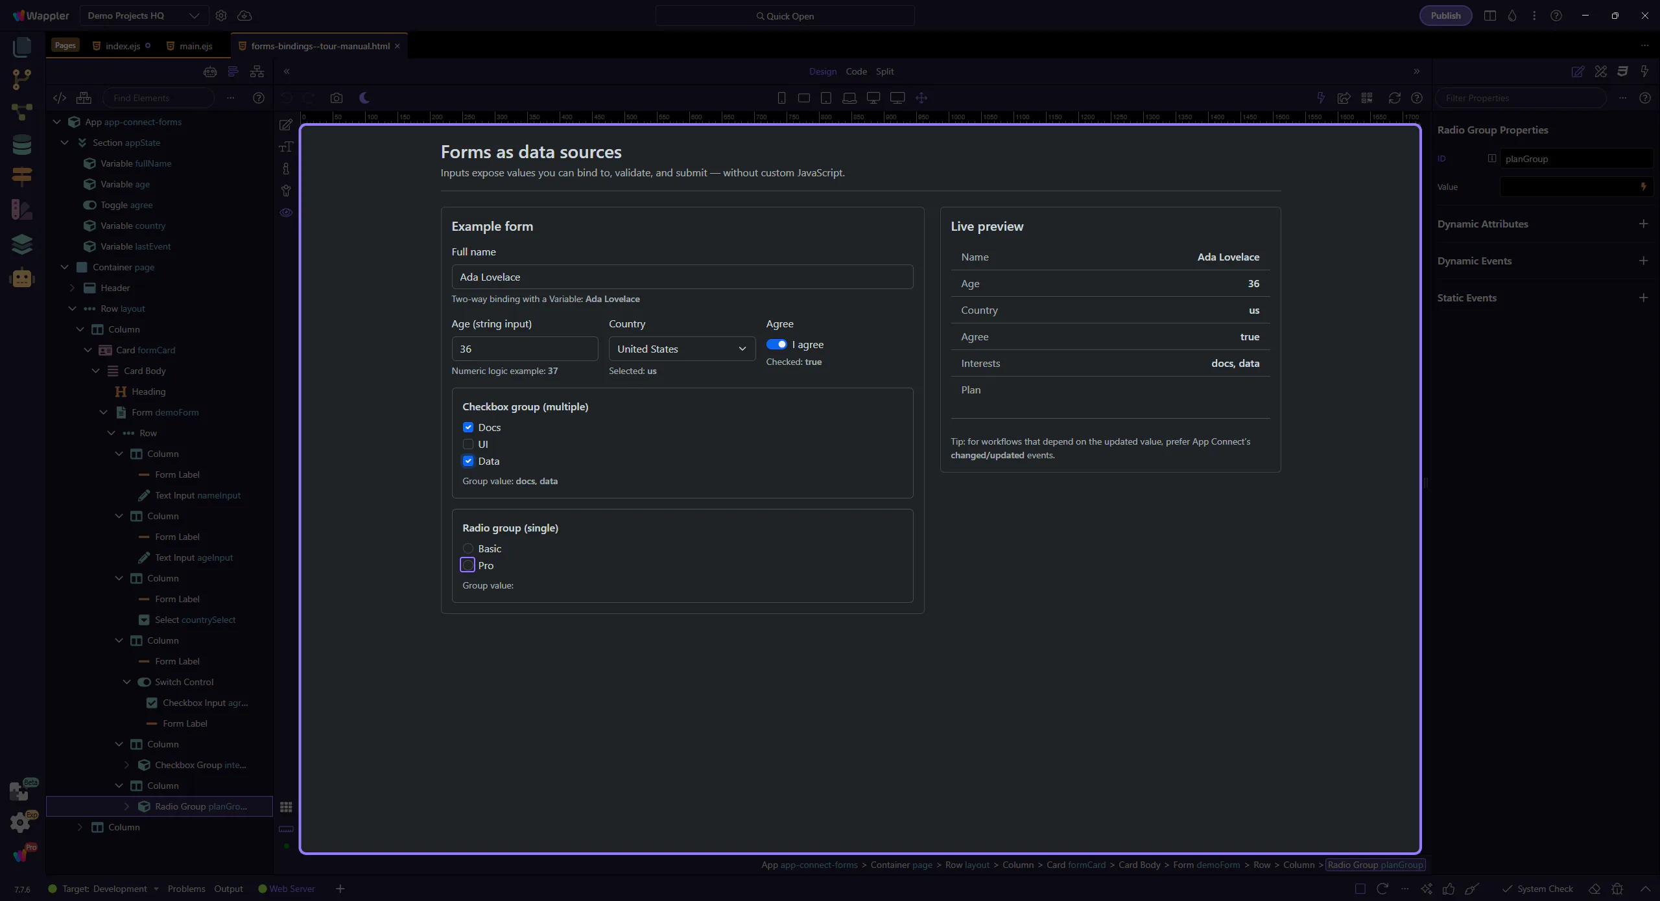1660x901 pixels.
Task: Select the mobile phone viewport size icon
Action: coord(781,98)
